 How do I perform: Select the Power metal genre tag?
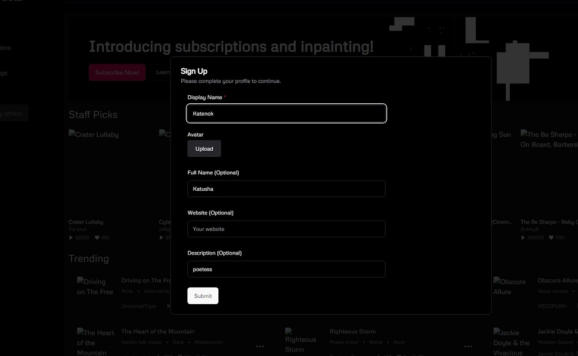(x=344, y=342)
